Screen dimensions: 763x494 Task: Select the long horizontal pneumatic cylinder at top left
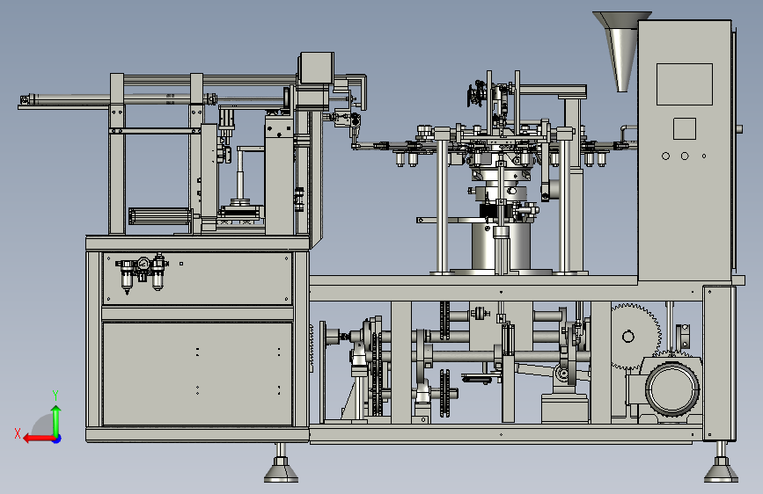click(x=118, y=99)
